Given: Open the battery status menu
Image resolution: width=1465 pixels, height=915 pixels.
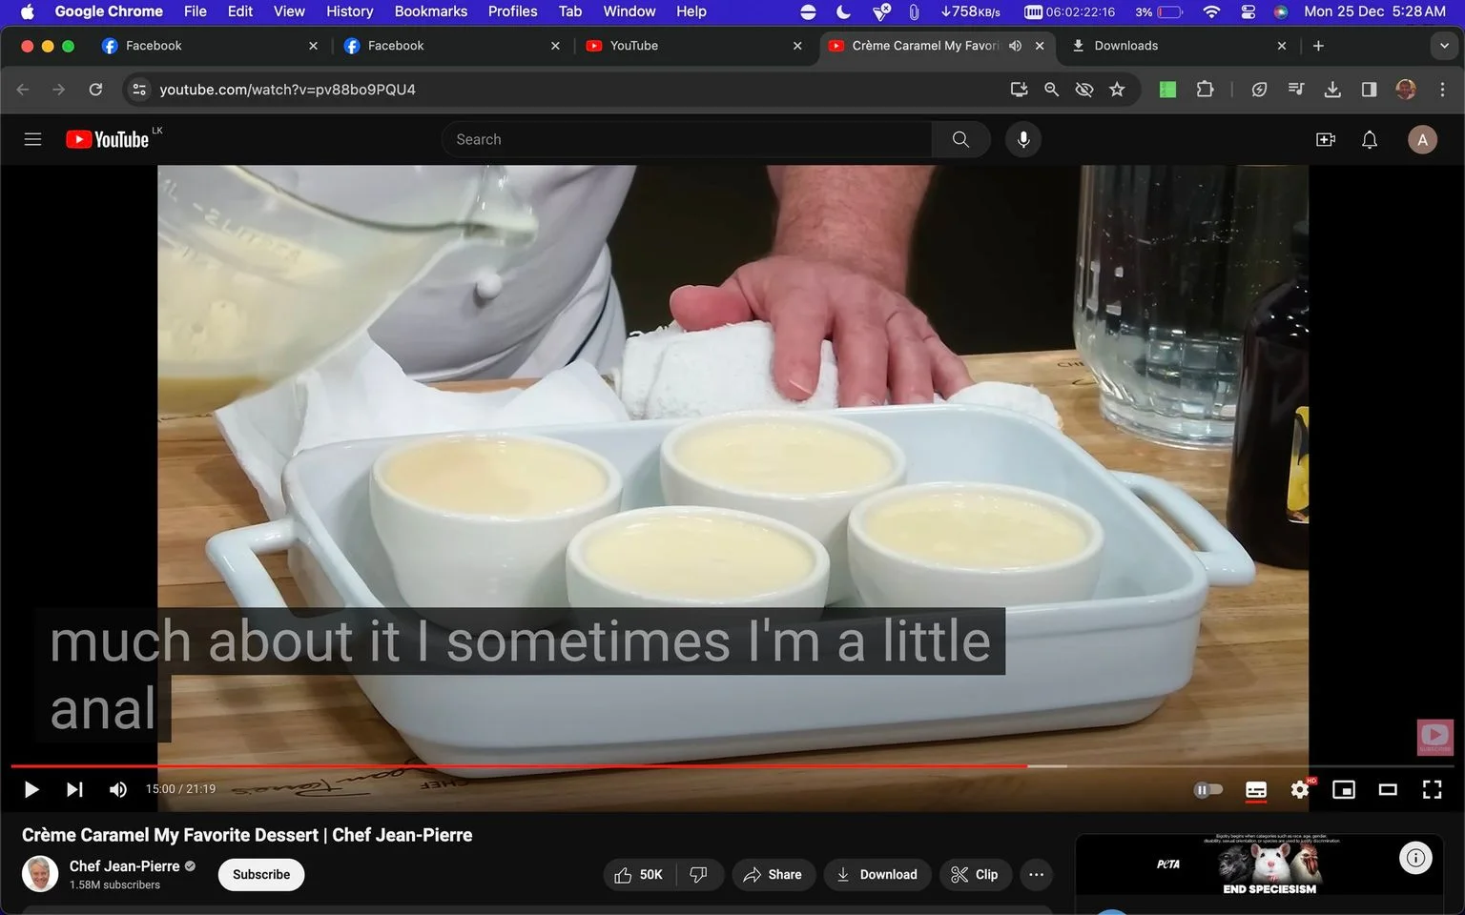Looking at the screenshot, I should pos(1169,11).
